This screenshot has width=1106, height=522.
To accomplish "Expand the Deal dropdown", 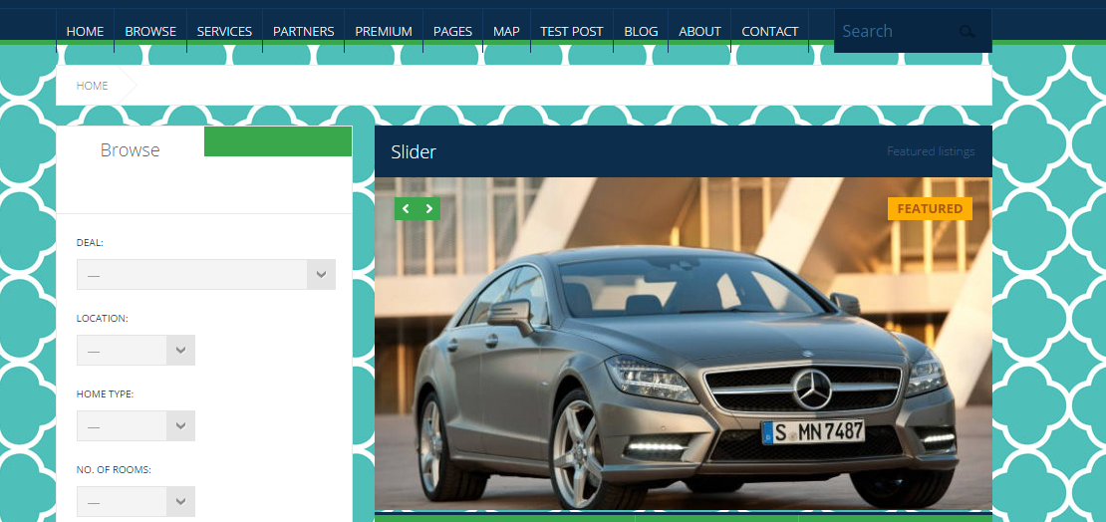I will click(x=206, y=274).
